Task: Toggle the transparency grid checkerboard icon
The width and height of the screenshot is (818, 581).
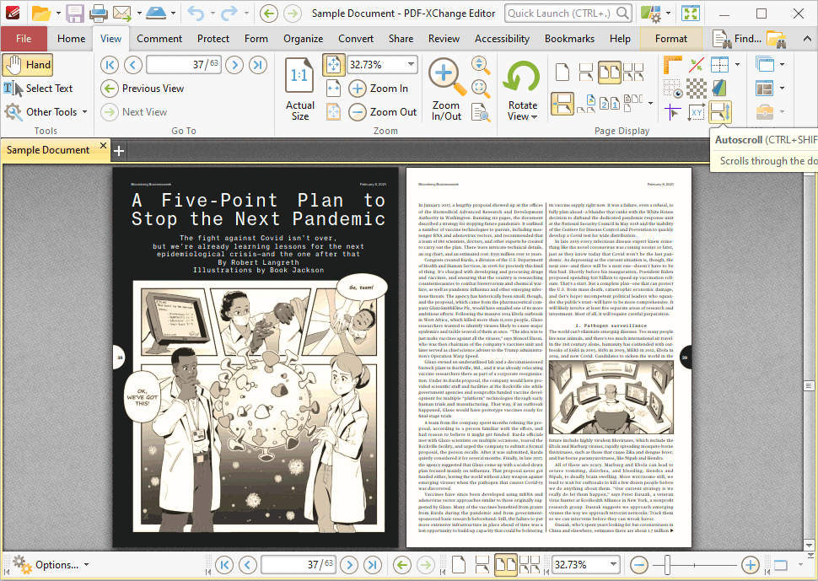Action: click(696, 89)
